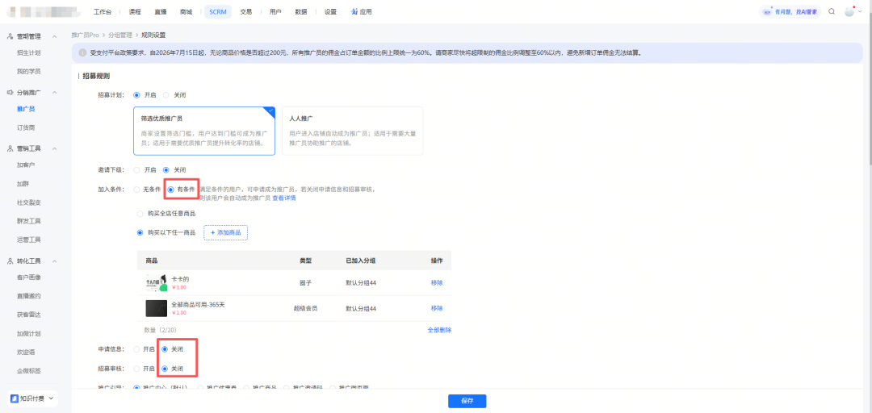Select the SCRM top tab

pos(218,11)
